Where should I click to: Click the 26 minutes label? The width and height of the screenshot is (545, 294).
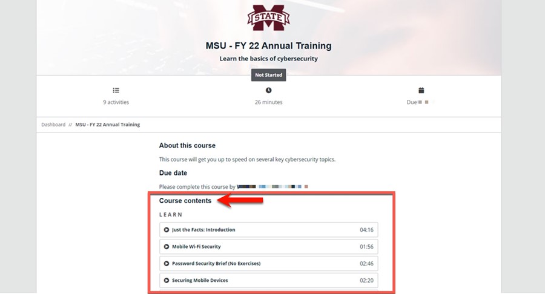(x=269, y=102)
